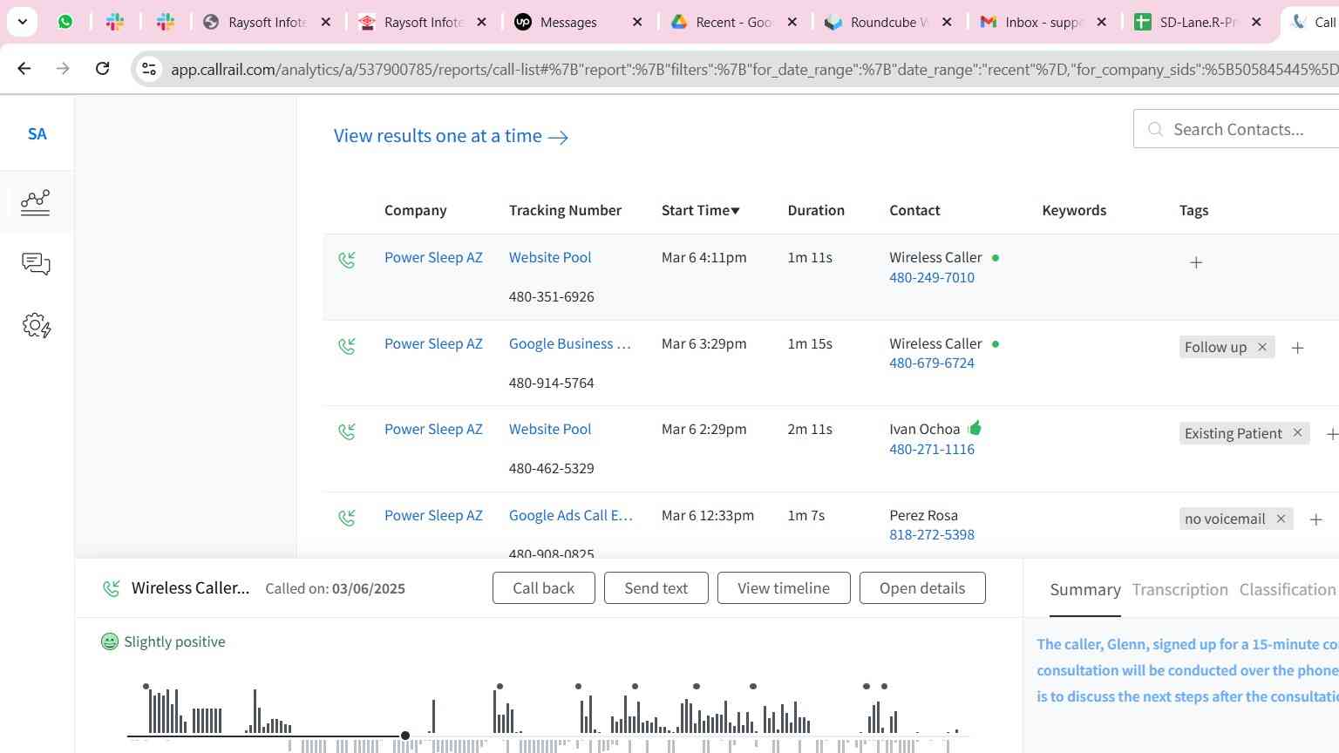This screenshot has height=753, width=1339.
Task: Click the Call back button
Action: 544,588
